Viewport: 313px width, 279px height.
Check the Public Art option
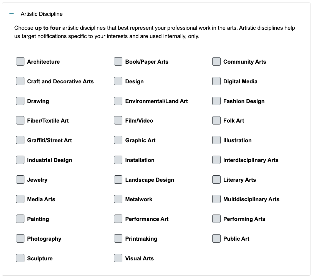(x=216, y=238)
